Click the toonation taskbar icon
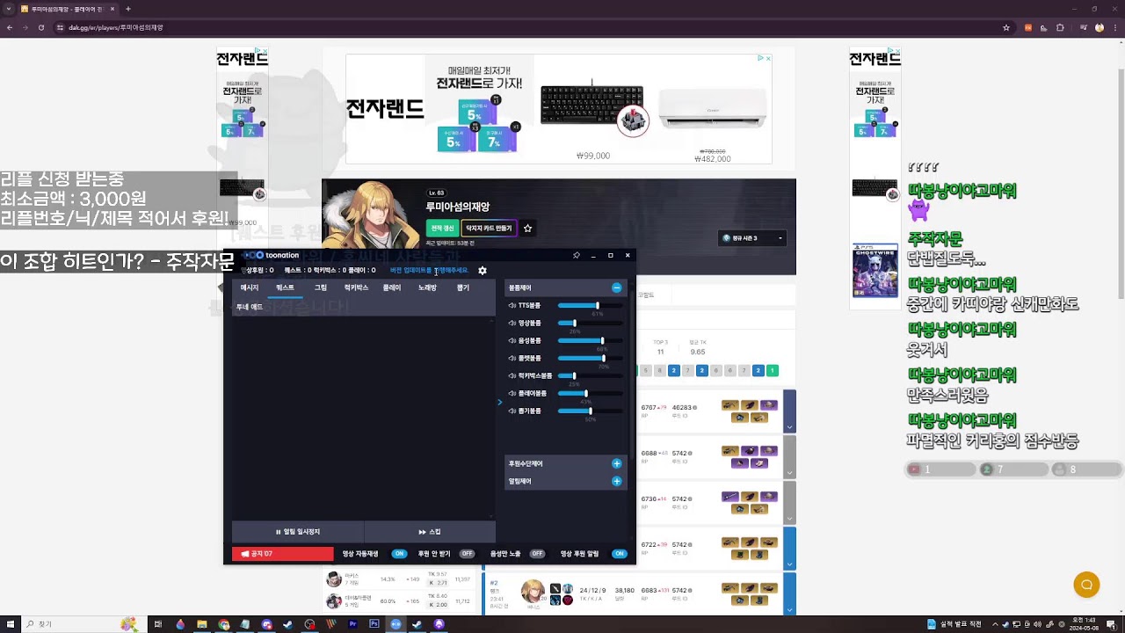The height and width of the screenshot is (633, 1125). click(x=396, y=624)
